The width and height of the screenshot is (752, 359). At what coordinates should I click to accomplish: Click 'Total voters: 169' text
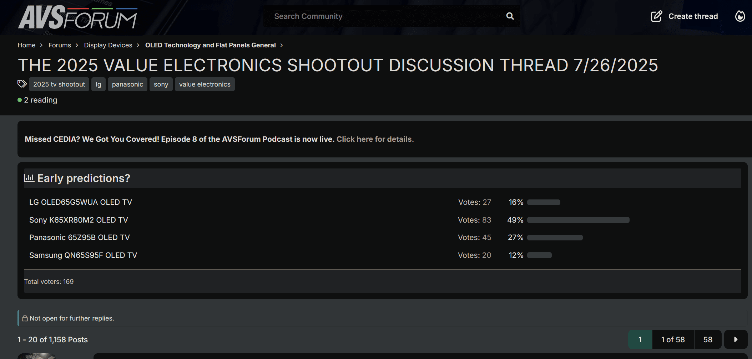[x=49, y=282]
